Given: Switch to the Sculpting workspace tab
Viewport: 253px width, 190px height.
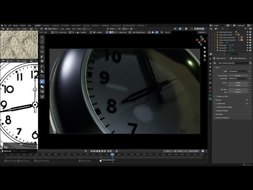Looking at the screenshot, I should click(55, 25).
